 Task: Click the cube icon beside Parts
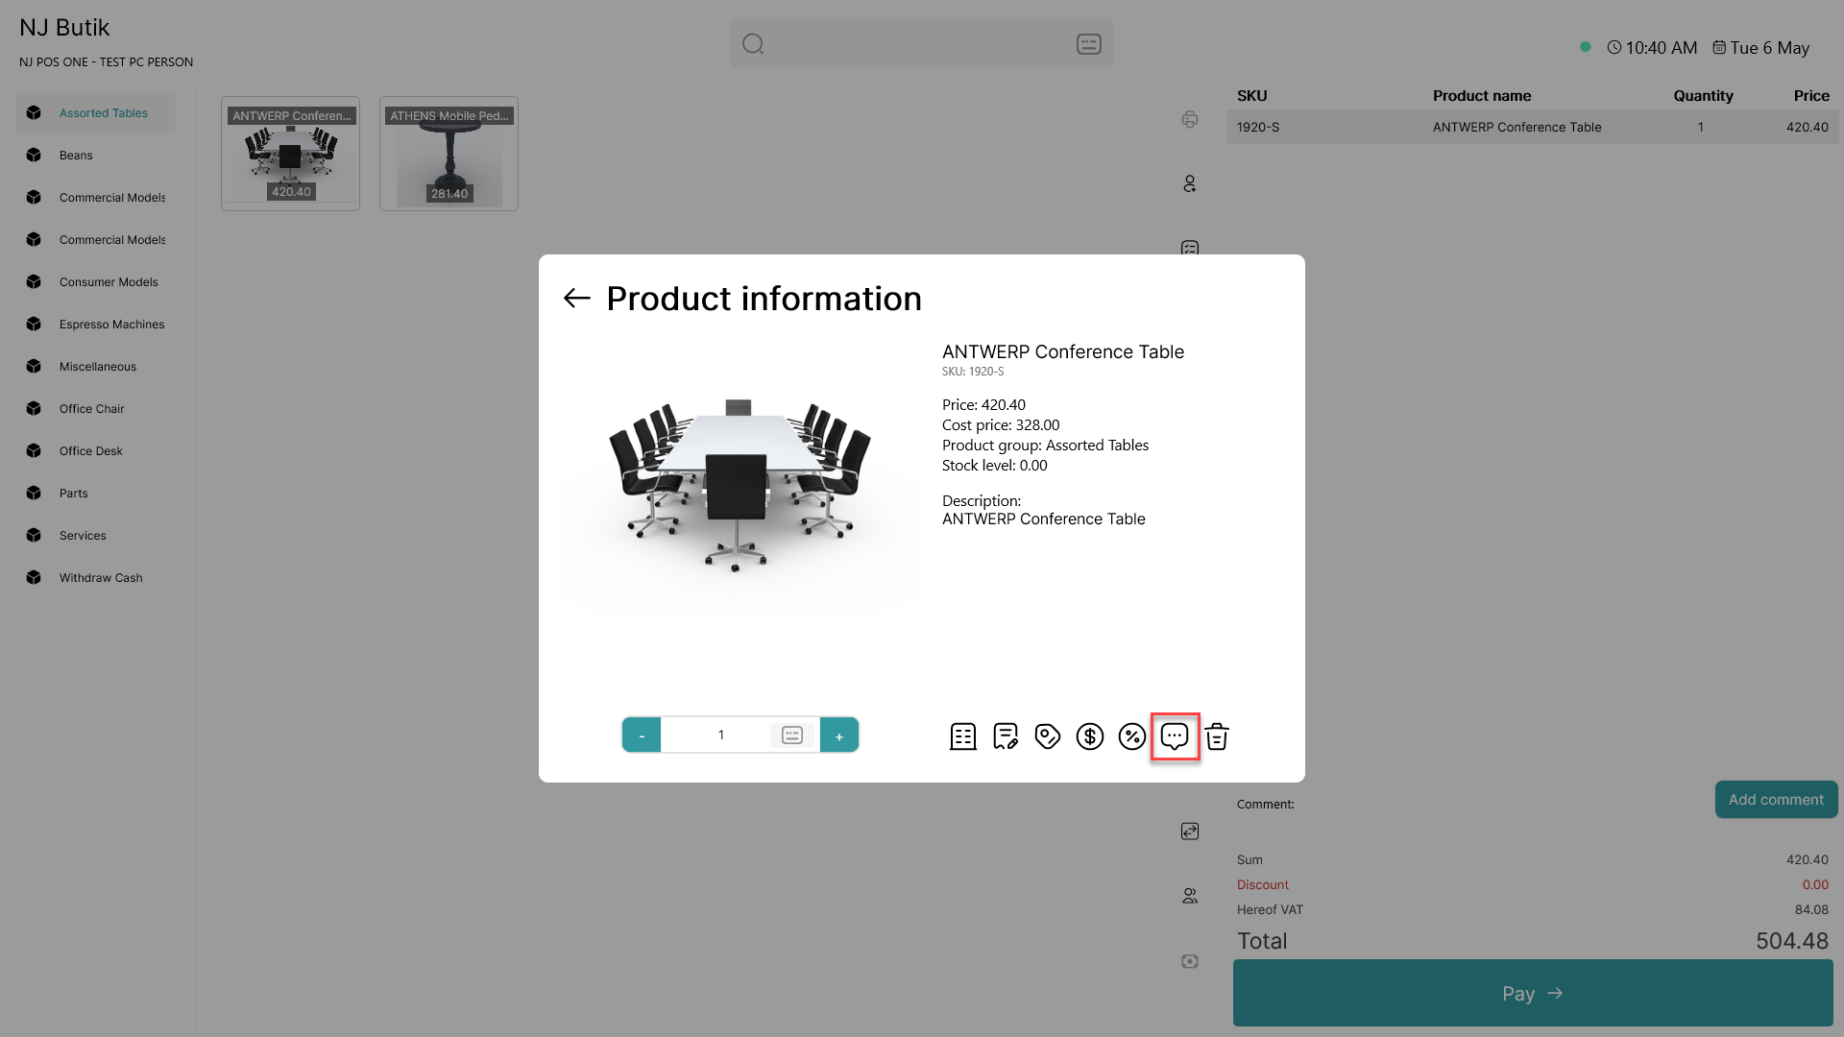click(x=35, y=494)
